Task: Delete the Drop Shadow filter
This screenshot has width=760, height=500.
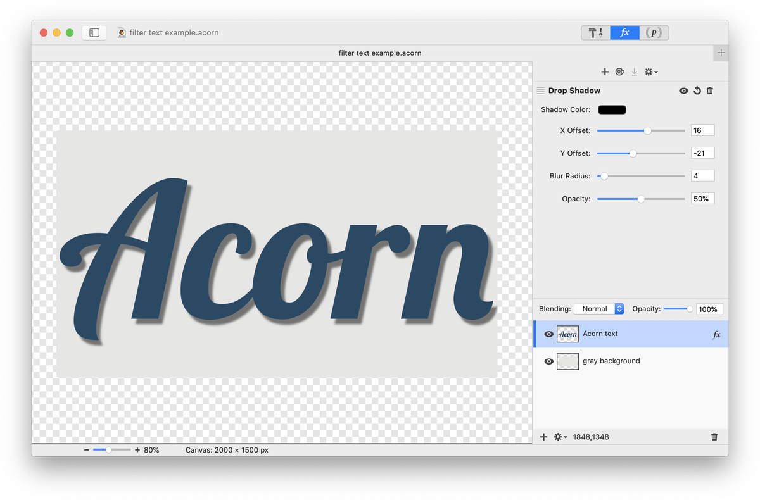Action: [710, 91]
